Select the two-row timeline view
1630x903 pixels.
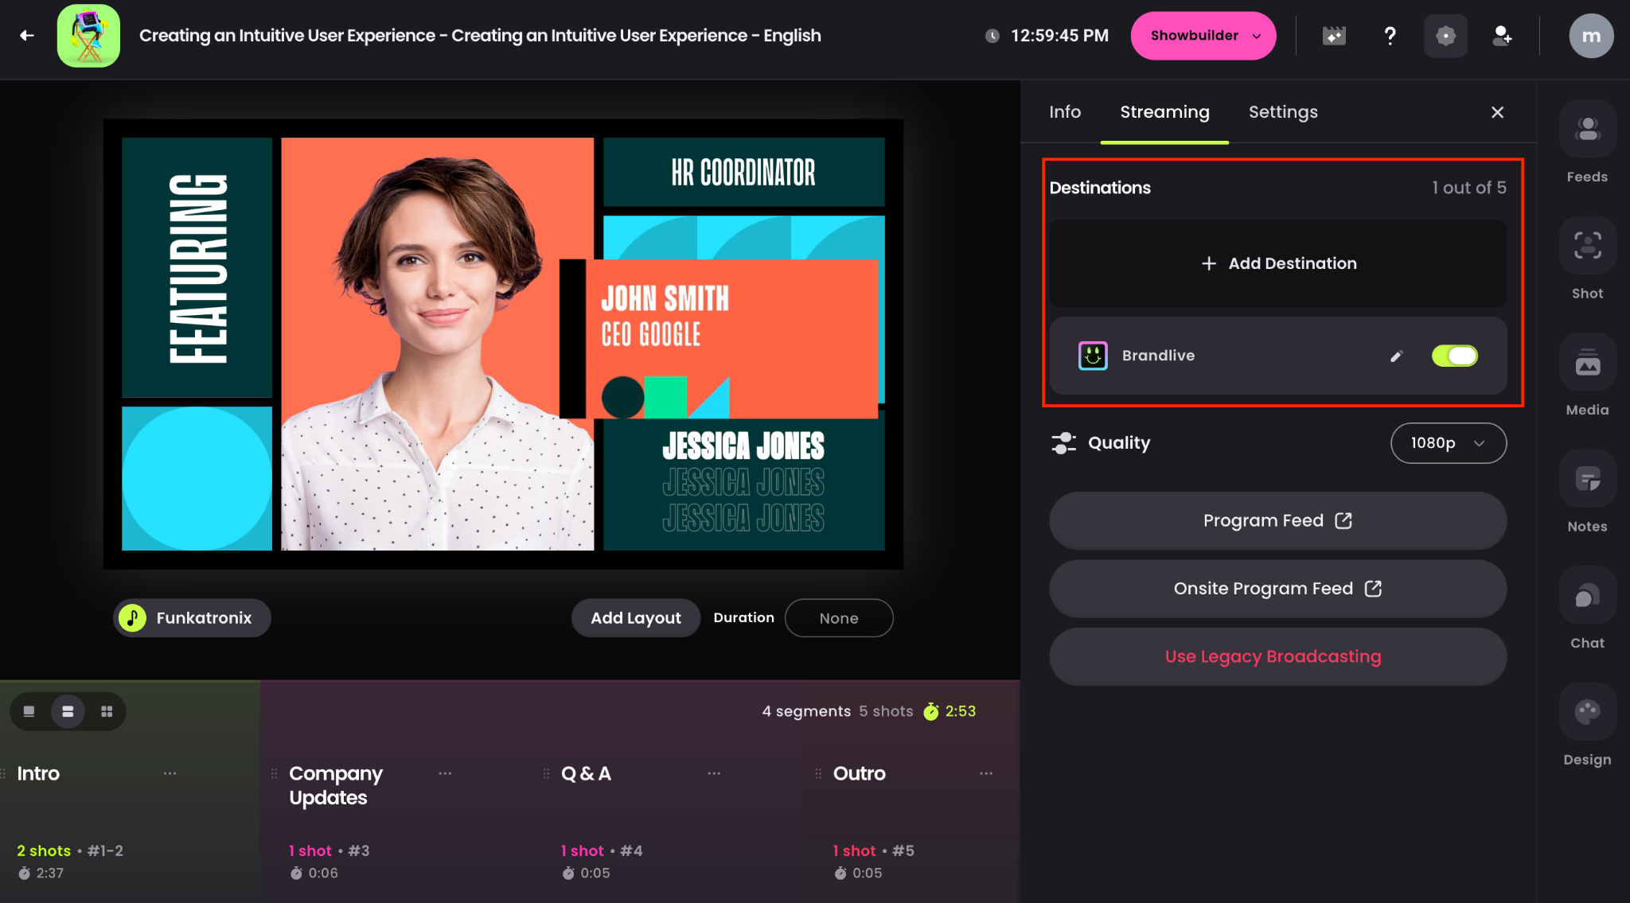pos(68,711)
